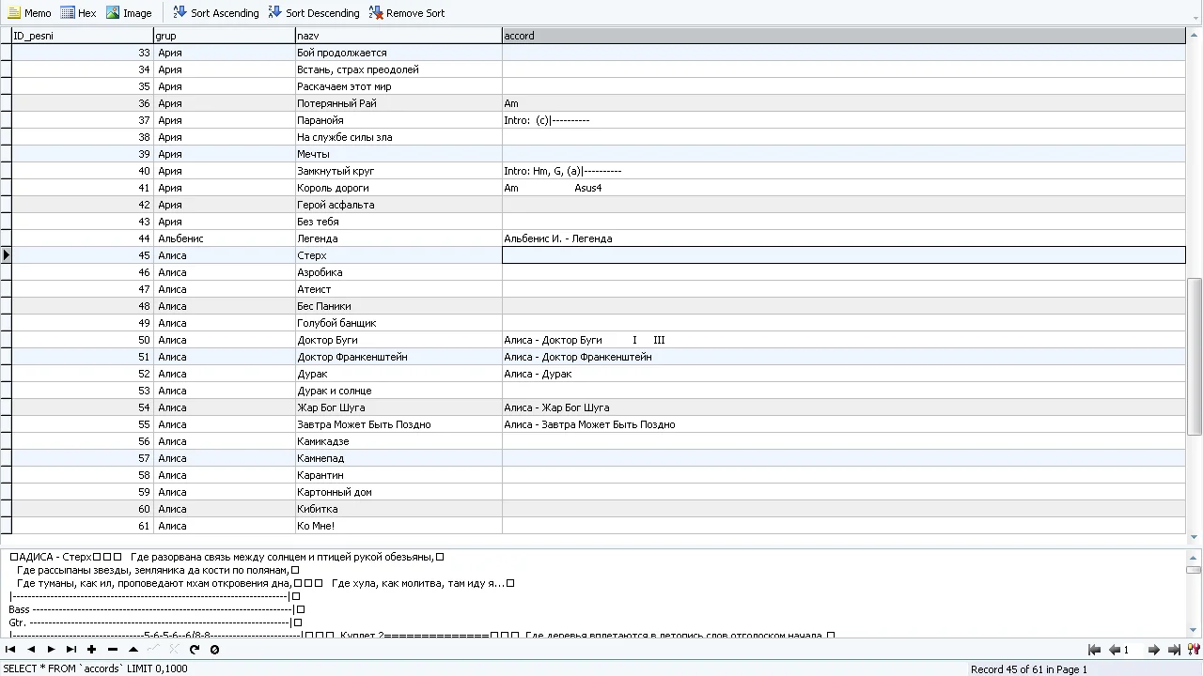Step to the previous record with the arrow icon
The image size is (1203, 676).
point(31,649)
